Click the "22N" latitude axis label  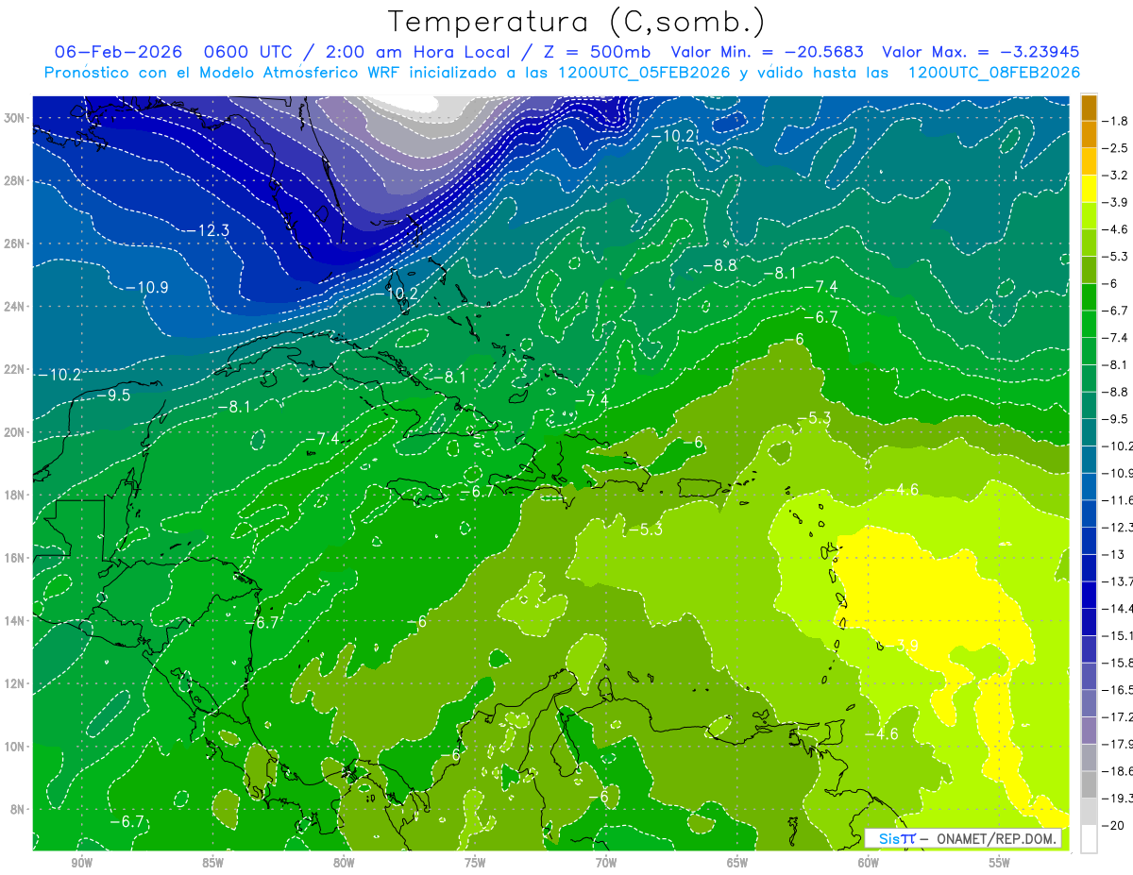tap(15, 369)
